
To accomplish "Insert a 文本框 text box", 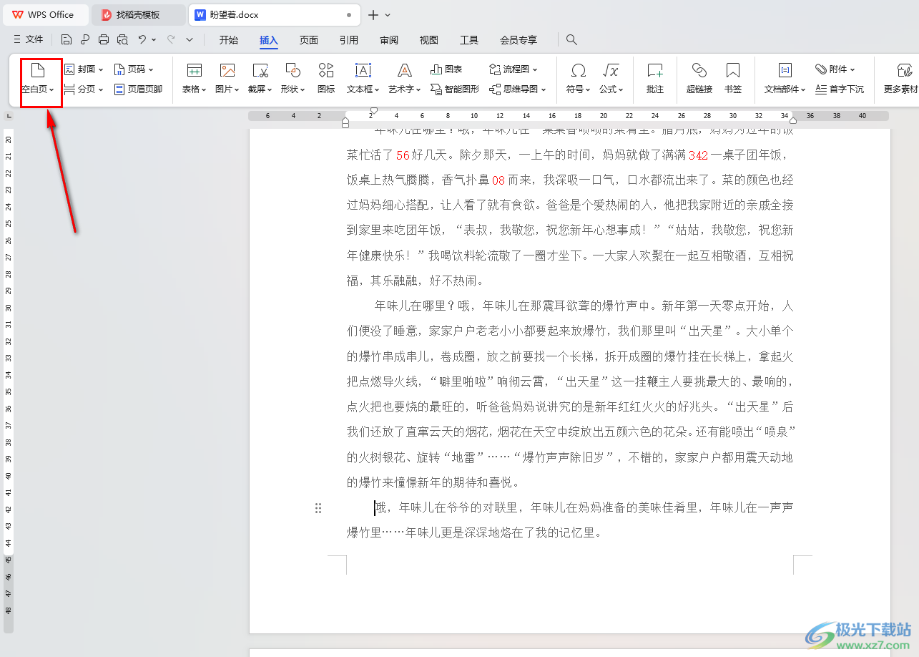I will point(363,71).
